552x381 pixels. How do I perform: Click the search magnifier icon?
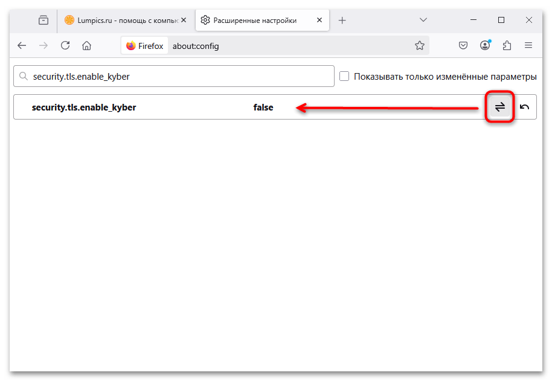[24, 76]
